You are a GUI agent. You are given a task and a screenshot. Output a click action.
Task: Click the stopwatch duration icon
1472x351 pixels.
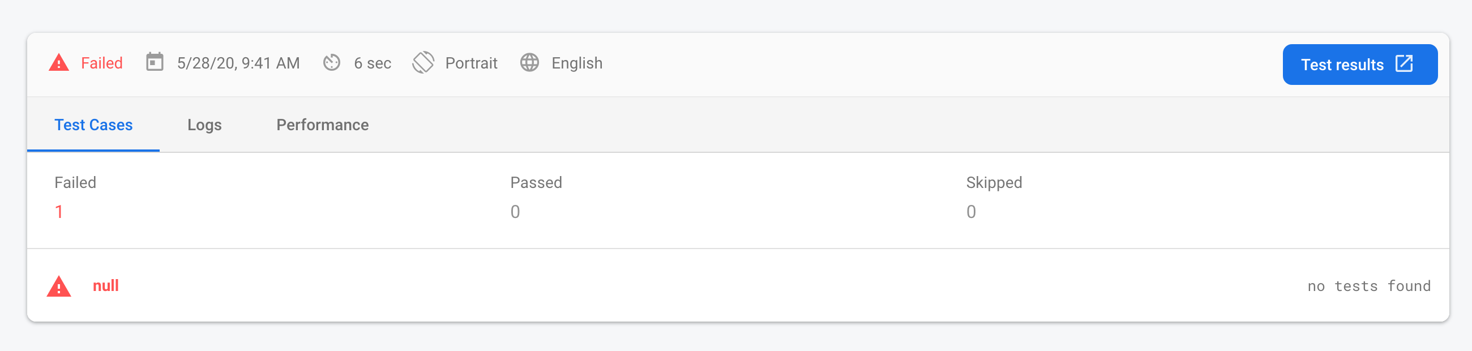point(331,62)
